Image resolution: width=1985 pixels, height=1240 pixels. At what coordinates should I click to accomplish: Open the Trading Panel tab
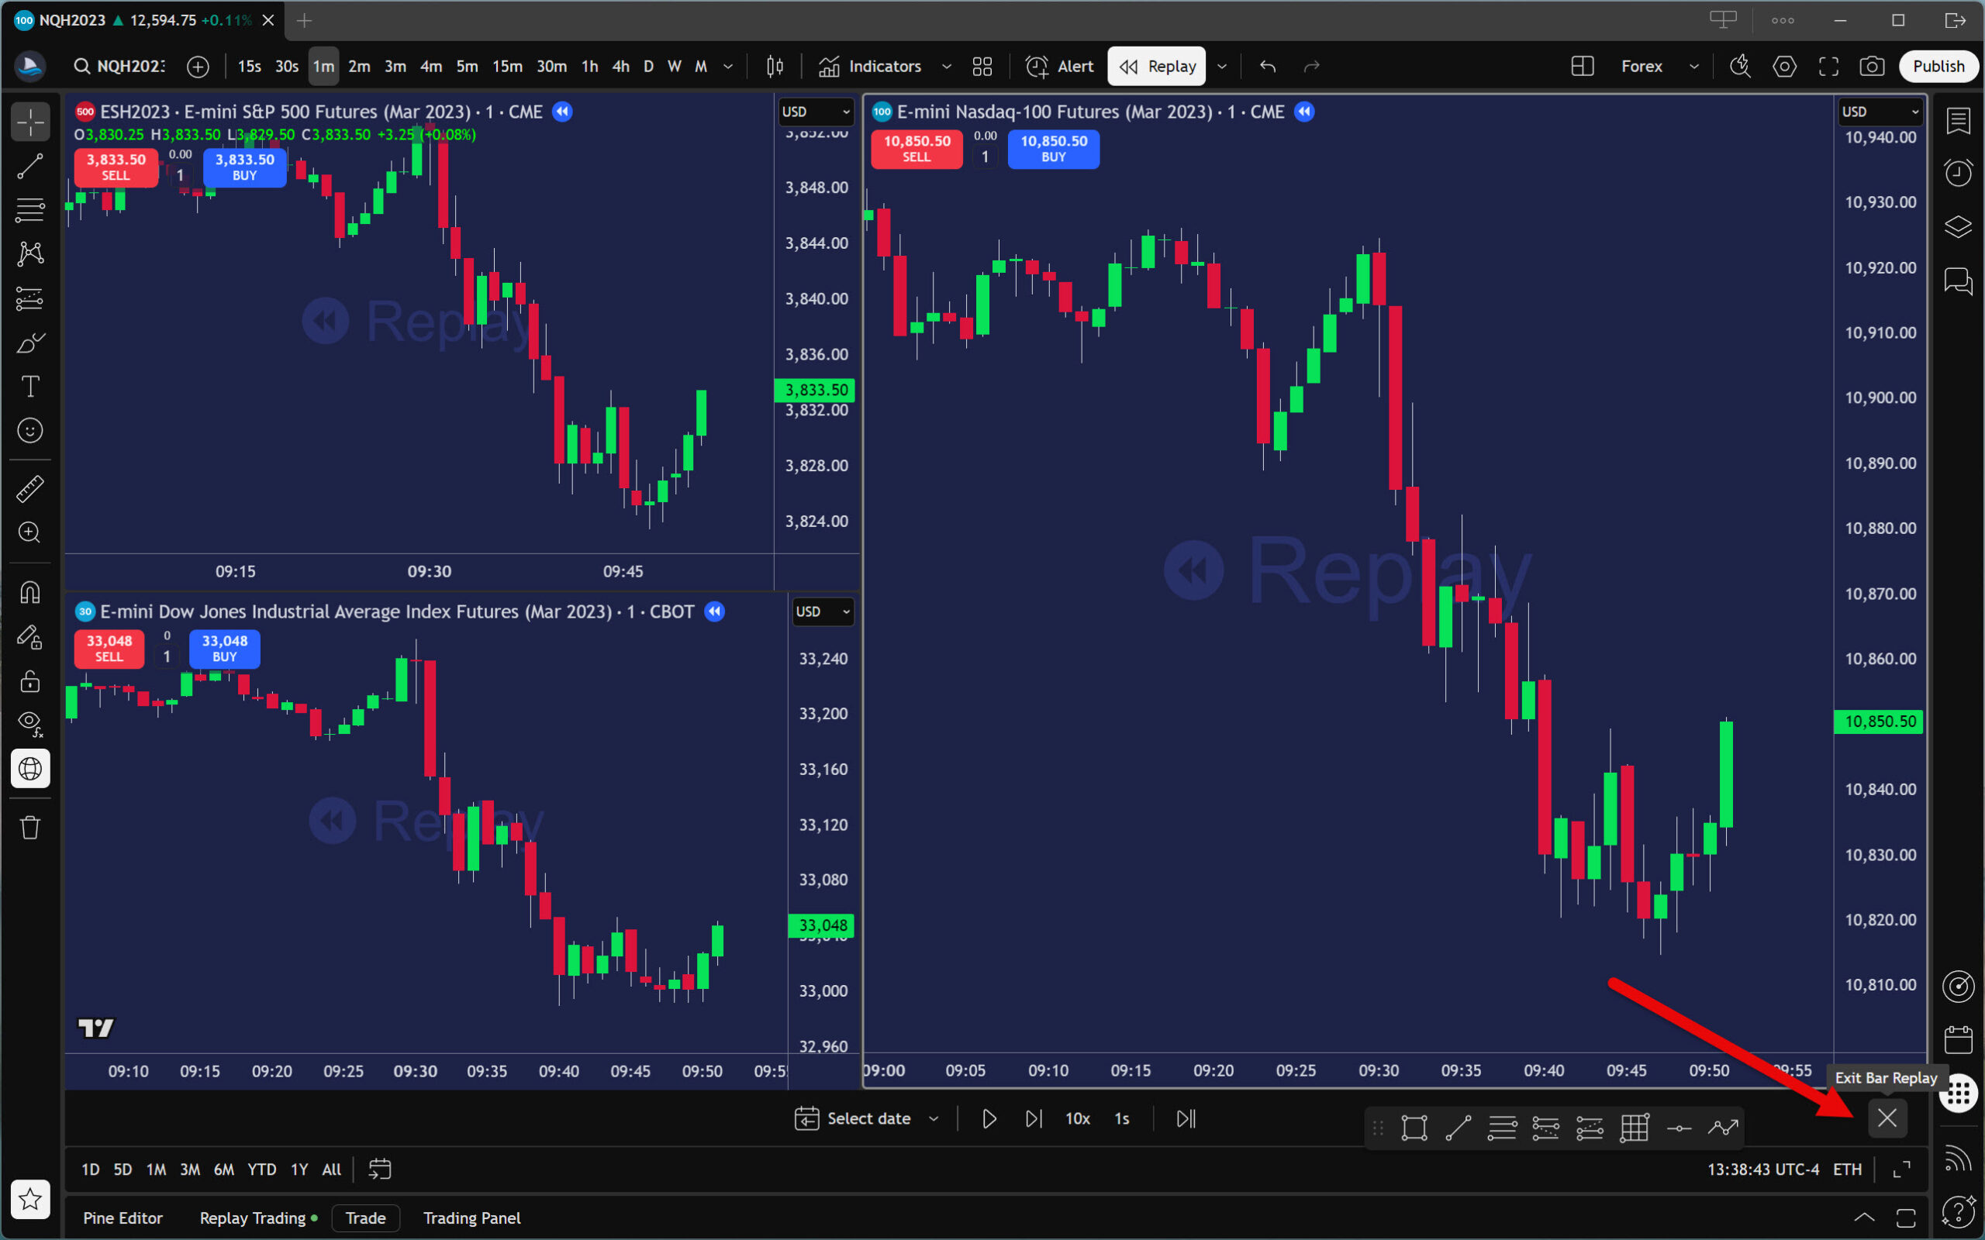pos(471,1218)
